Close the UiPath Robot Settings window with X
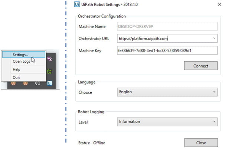 219,4
